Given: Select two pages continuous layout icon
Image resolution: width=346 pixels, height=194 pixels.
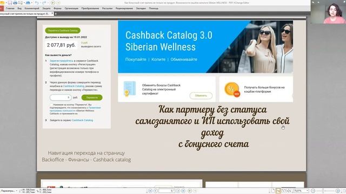Looking at the screenshot, I should 289,191.
